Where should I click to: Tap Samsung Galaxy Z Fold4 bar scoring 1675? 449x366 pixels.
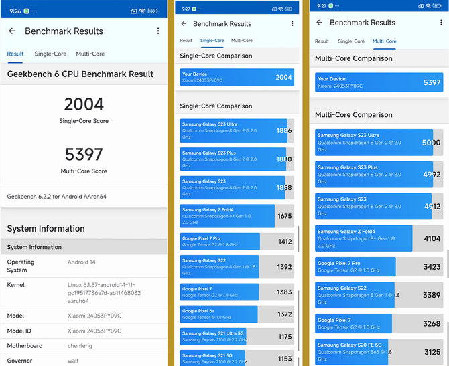[237, 216]
